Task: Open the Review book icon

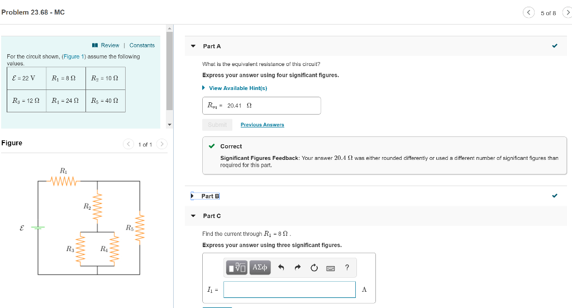Action: click(95, 45)
